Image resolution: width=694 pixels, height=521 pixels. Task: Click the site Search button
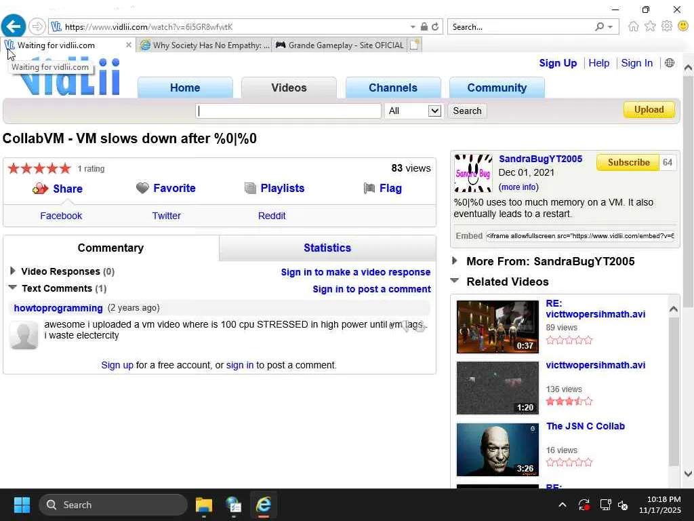pyautogui.click(x=467, y=111)
